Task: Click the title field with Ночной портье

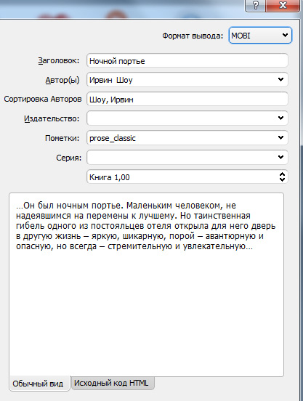Action: (187, 61)
